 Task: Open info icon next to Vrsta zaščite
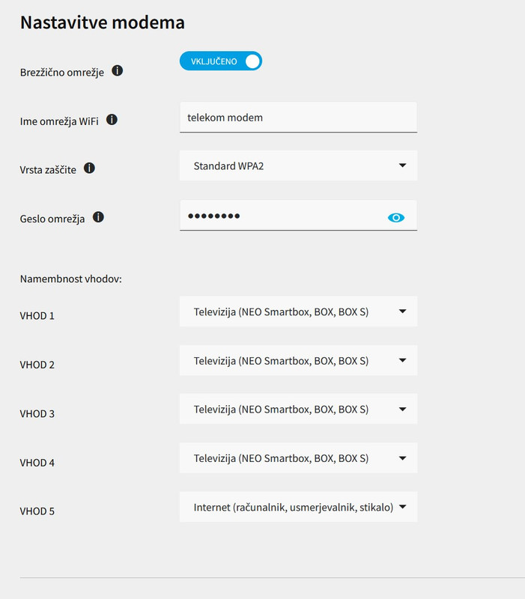[89, 168]
